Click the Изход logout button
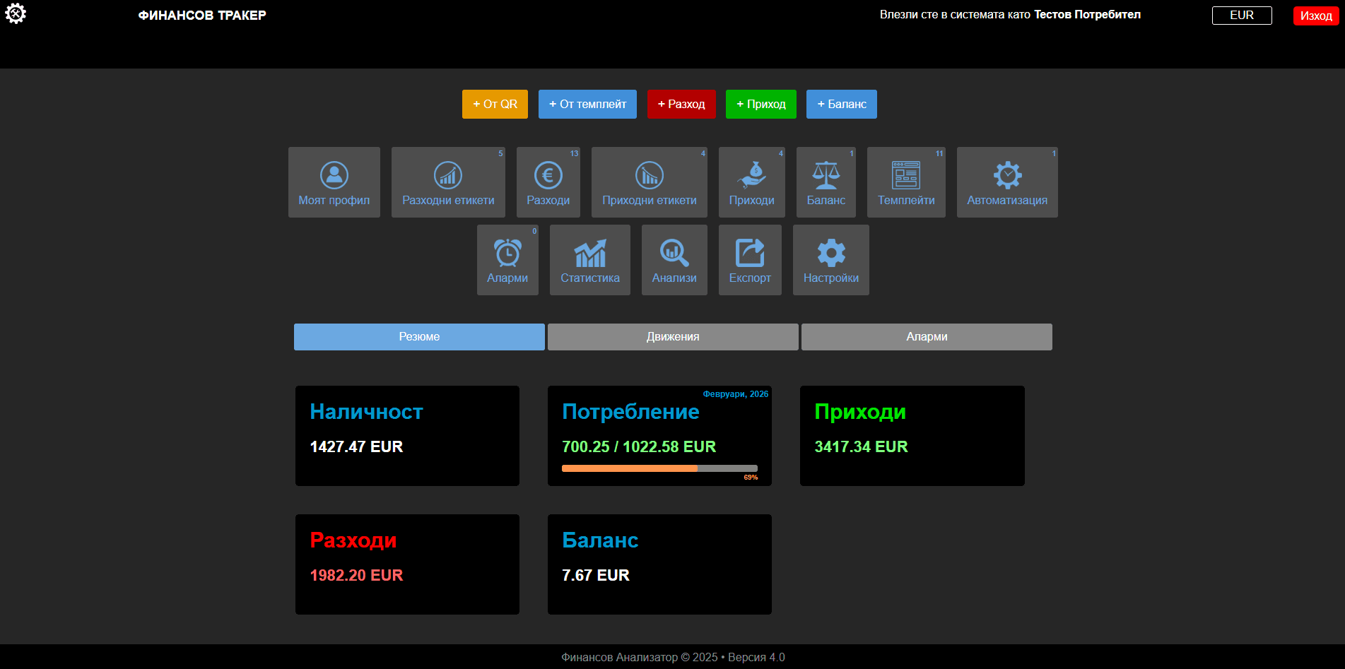Screen dimensions: 1345x669 pyautogui.click(x=1315, y=15)
